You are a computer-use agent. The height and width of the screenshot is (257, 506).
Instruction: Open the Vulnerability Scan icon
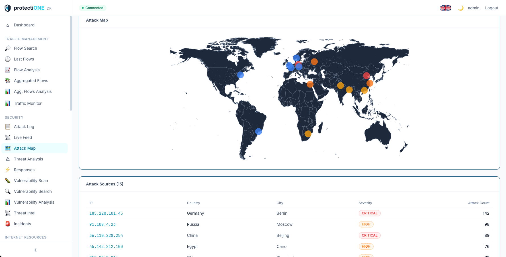coord(8,181)
